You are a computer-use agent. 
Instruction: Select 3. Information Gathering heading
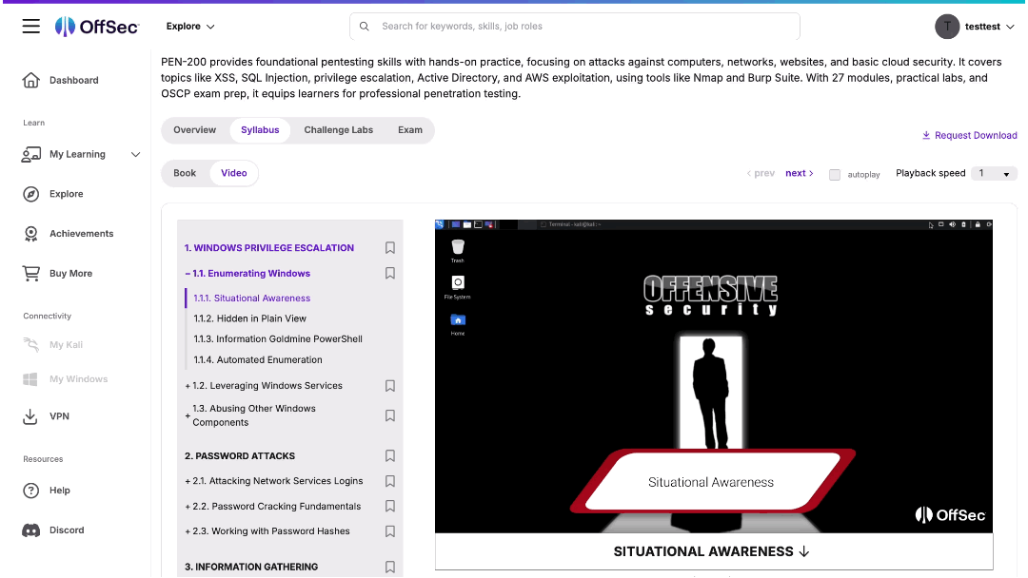[251, 567]
